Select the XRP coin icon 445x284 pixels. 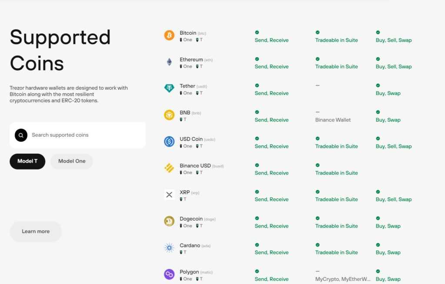(x=169, y=195)
